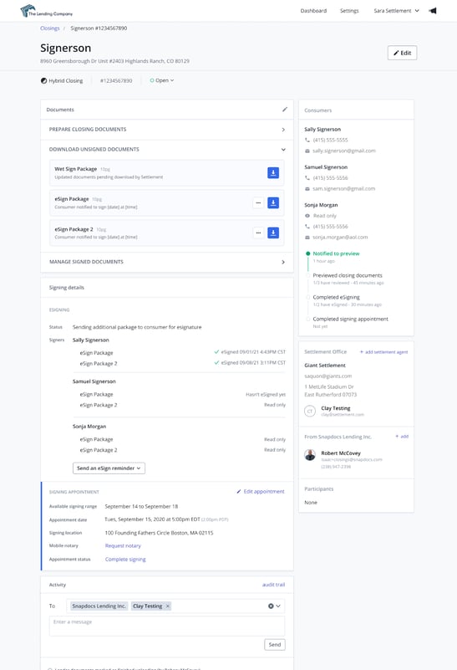Image resolution: width=457 pixels, height=670 pixels.
Task: Click the Edit appointment link
Action: click(x=261, y=491)
